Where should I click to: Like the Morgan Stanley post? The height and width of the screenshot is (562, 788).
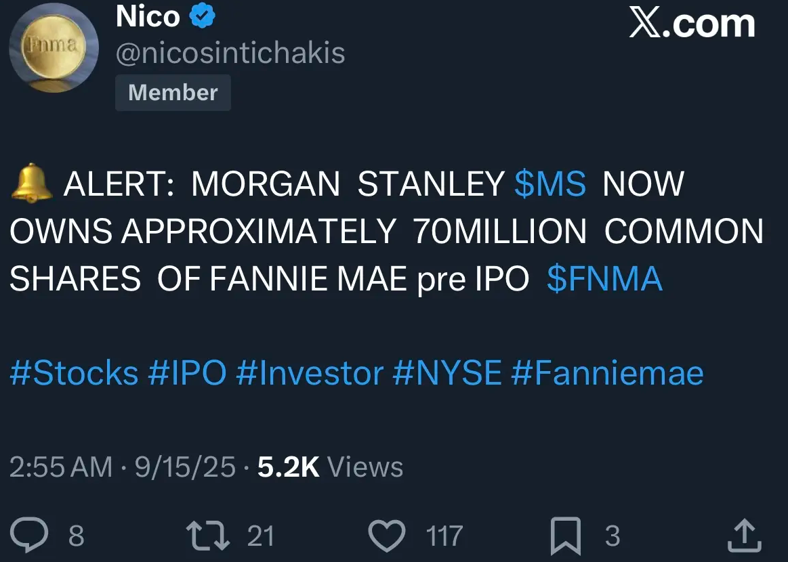386,535
